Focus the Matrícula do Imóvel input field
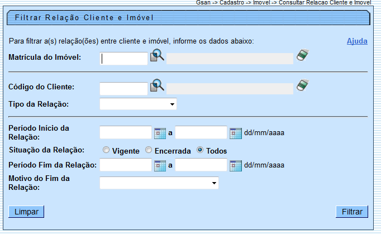This screenshot has width=381, height=234. tap(123, 58)
